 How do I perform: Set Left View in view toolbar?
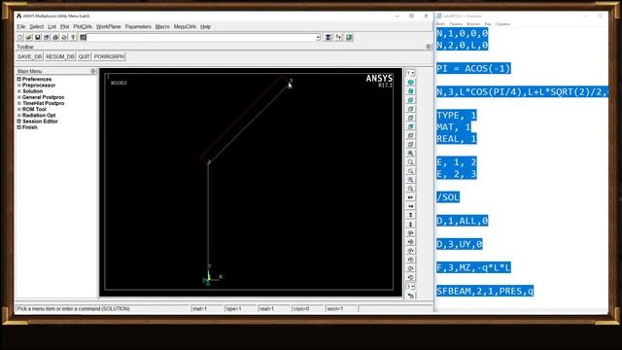(410, 135)
